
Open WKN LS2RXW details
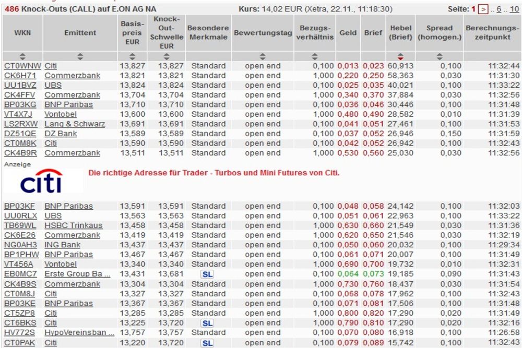[x=21, y=124]
